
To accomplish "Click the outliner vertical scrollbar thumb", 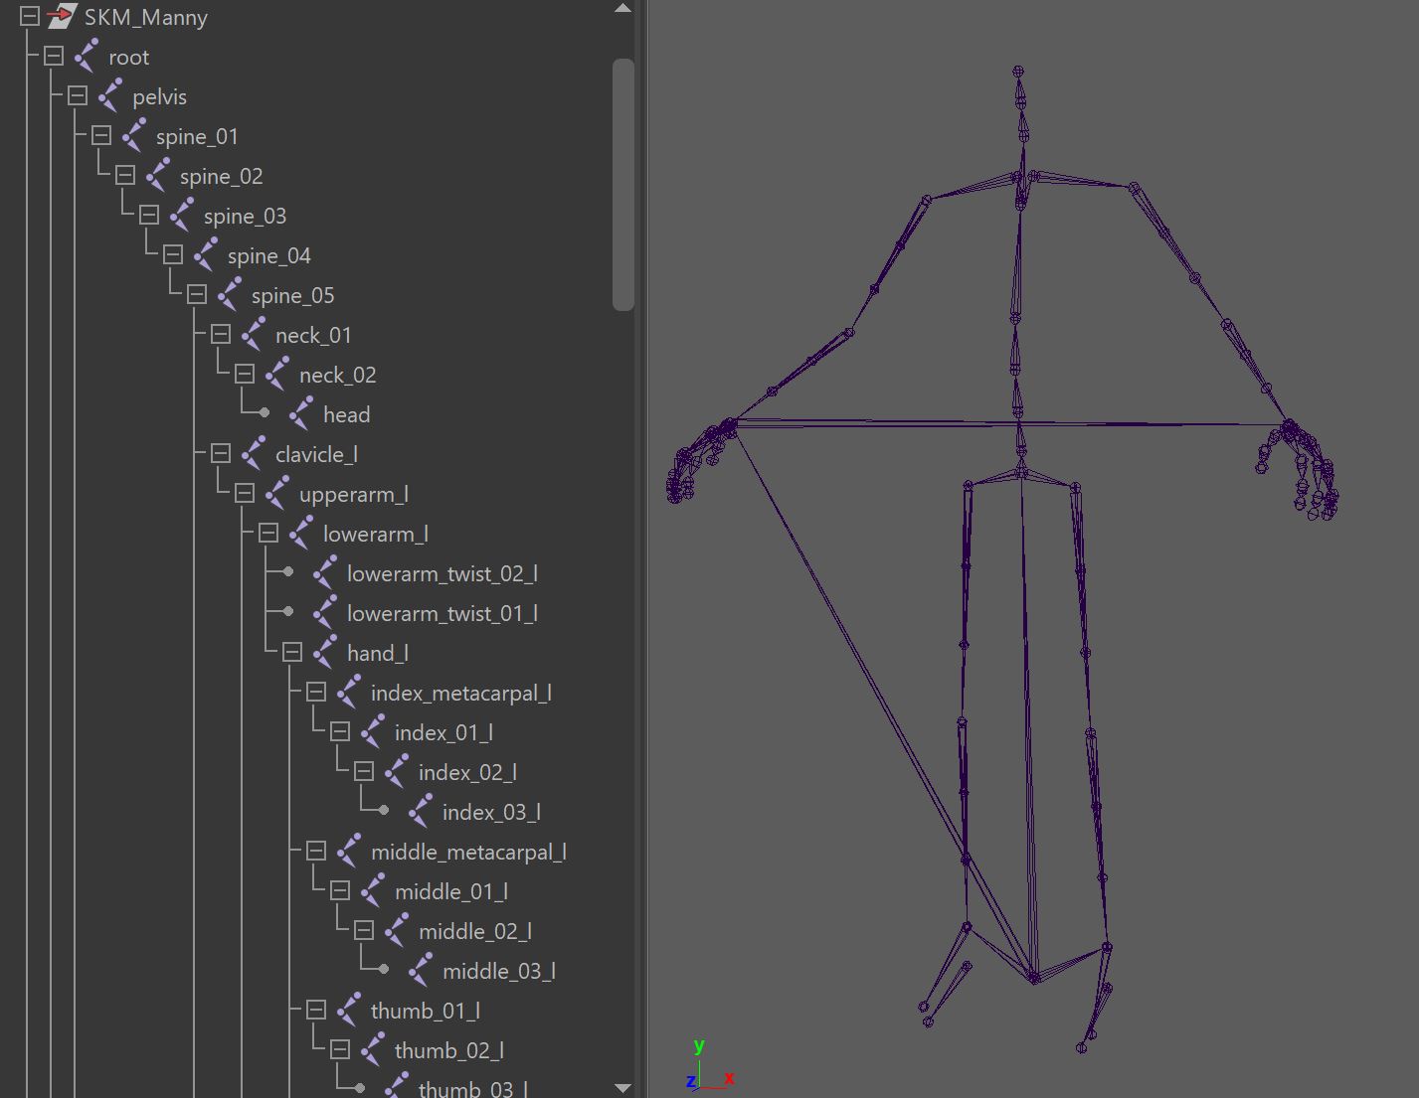I will tap(623, 185).
